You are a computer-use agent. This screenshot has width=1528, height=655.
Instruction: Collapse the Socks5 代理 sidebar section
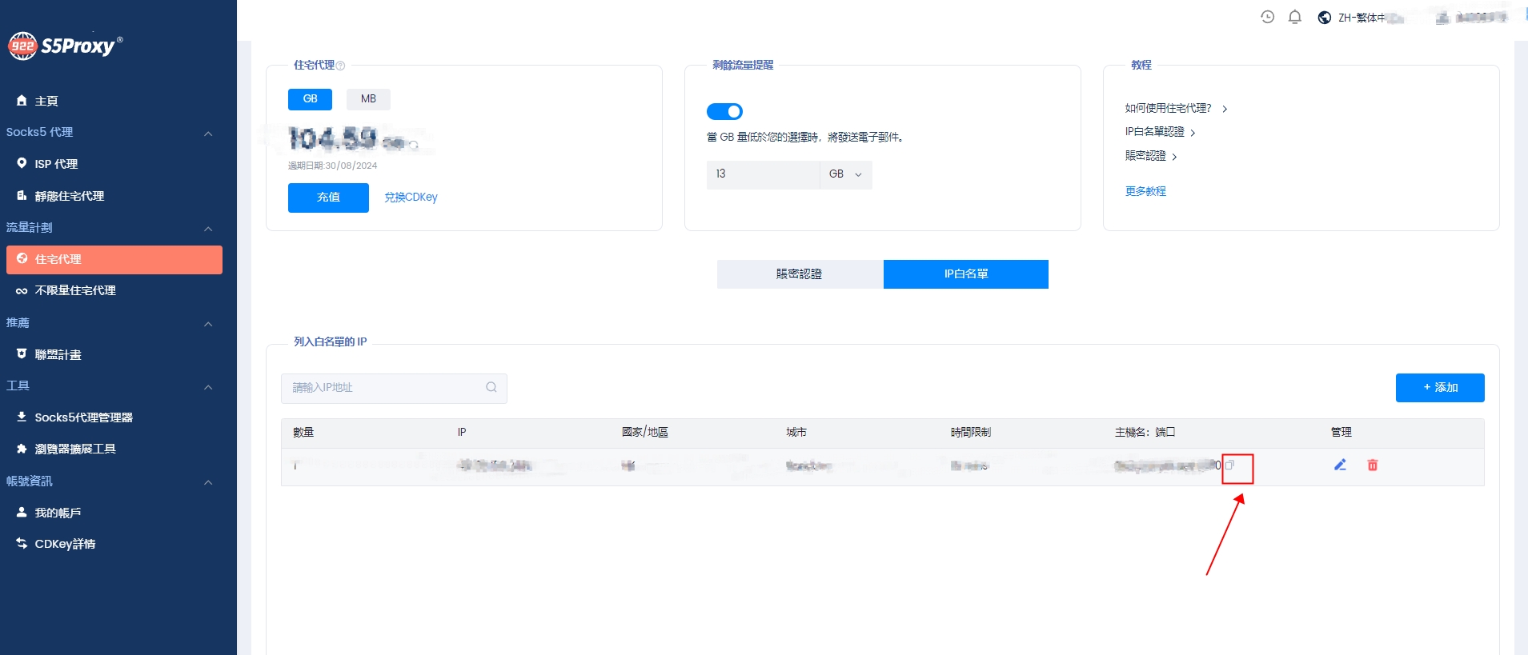pyautogui.click(x=208, y=134)
